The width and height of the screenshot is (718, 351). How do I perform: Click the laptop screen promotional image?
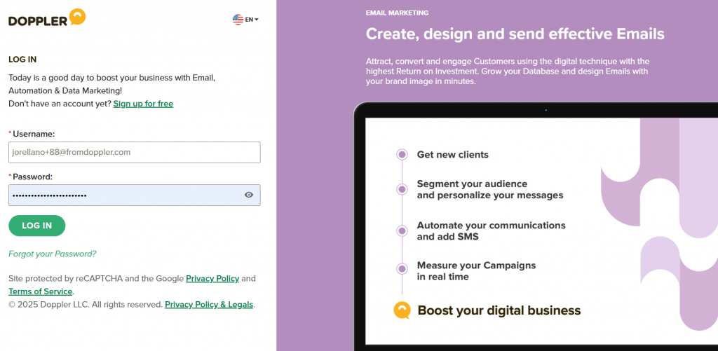(542, 231)
